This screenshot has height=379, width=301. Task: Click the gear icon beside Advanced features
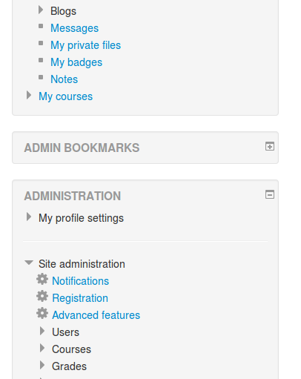[42, 313]
